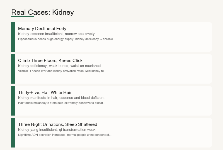Image resolution: width=223 pixels, height=150 pixels.
Task: Click the green underline beneath the page title
Action: coord(23,17)
